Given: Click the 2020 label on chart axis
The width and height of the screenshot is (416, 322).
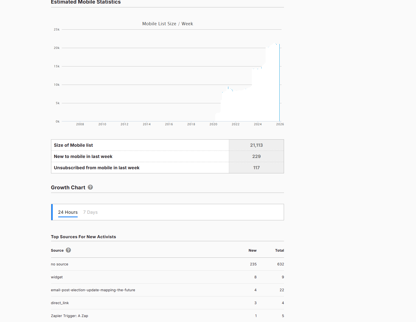Looking at the screenshot, I should click(213, 124).
